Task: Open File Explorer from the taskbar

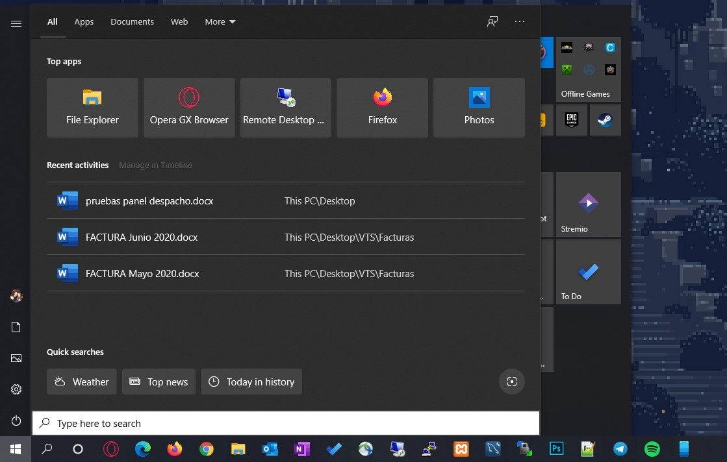Action: pyautogui.click(x=238, y=449)
